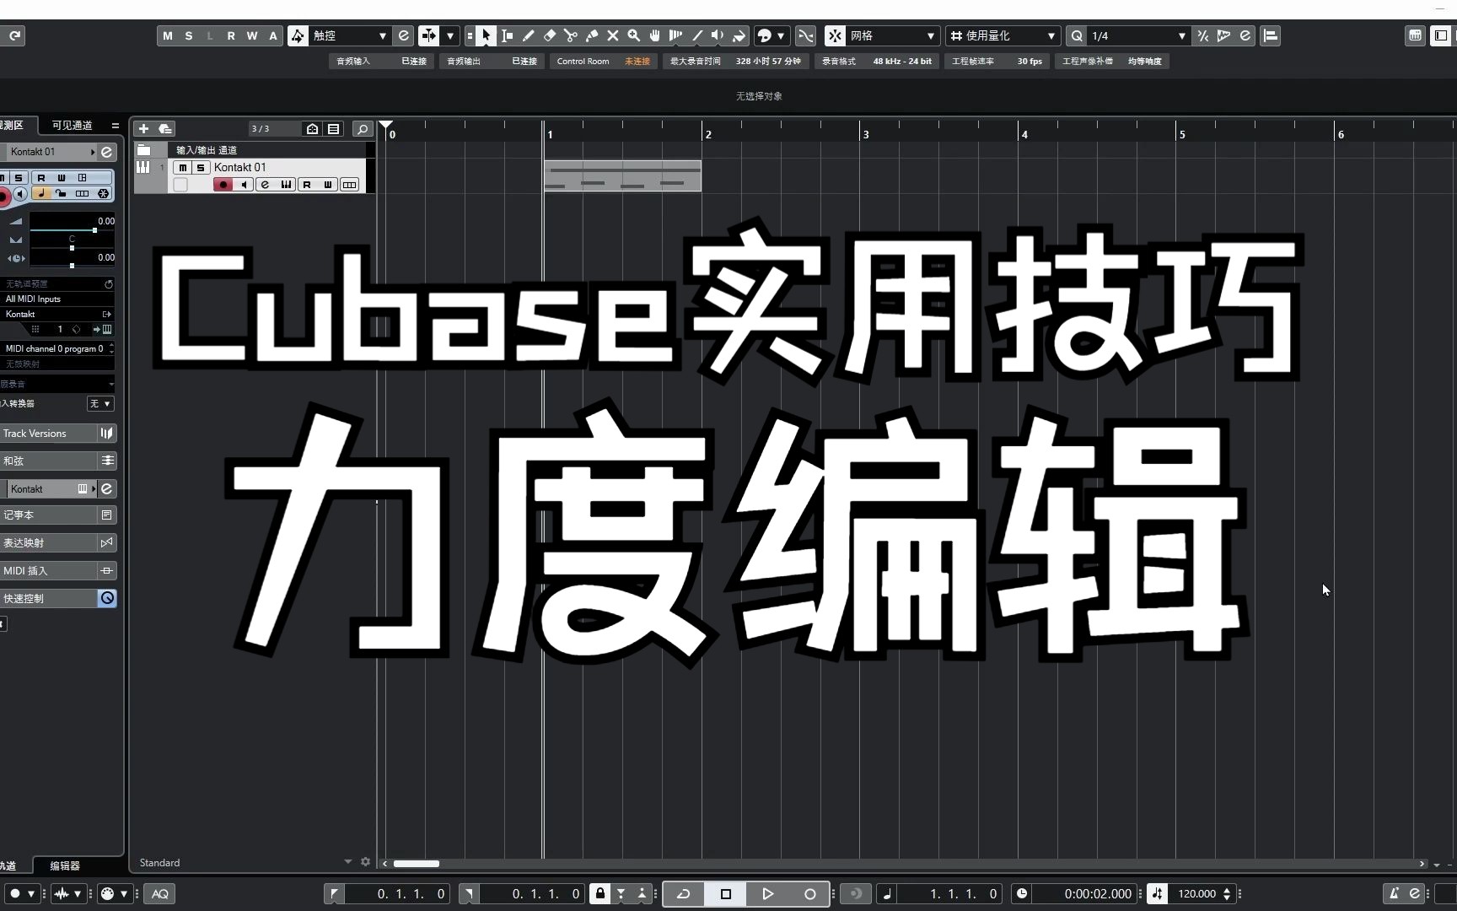Switch to the 可见通道 tab

72,125
